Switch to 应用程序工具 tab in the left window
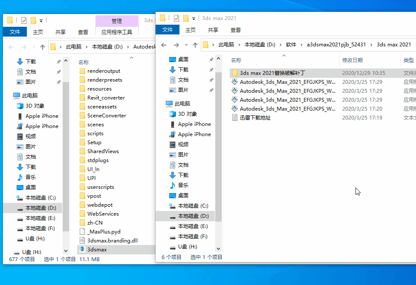This screenshot has height=285, width=416. (x=117, y=32)
